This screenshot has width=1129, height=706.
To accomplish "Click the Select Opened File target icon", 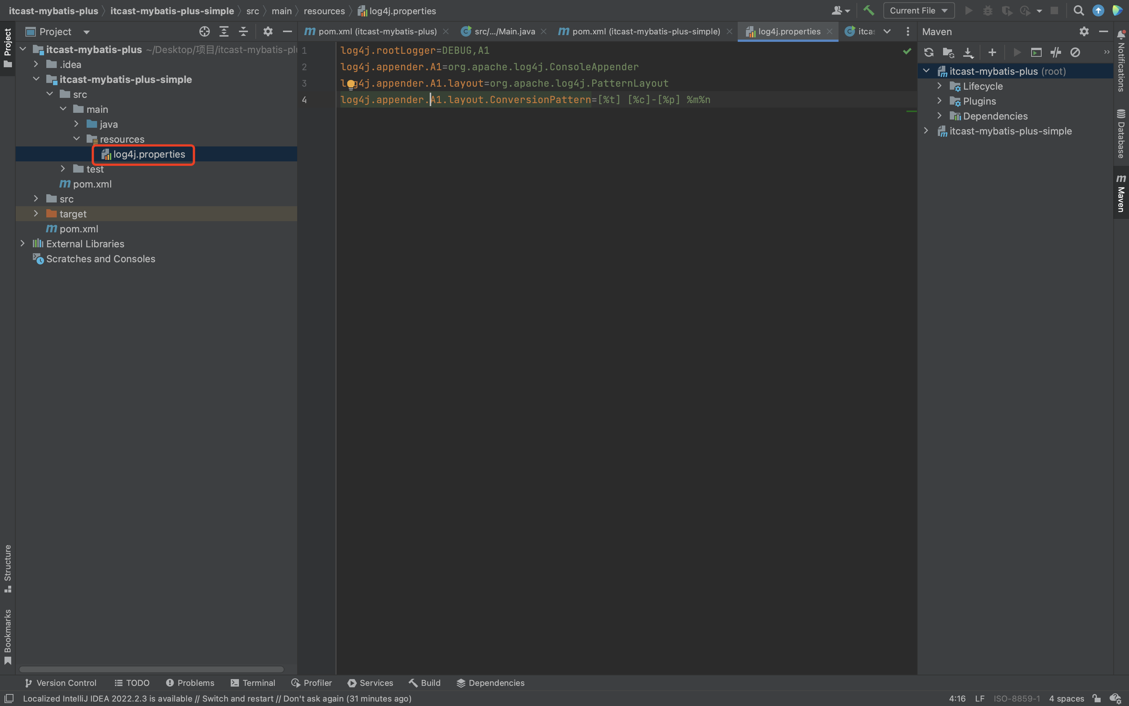I will click(x=204, y=32).
